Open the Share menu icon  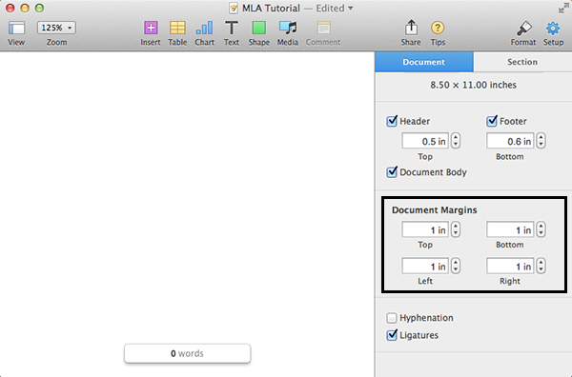click(x=411, y=28)
